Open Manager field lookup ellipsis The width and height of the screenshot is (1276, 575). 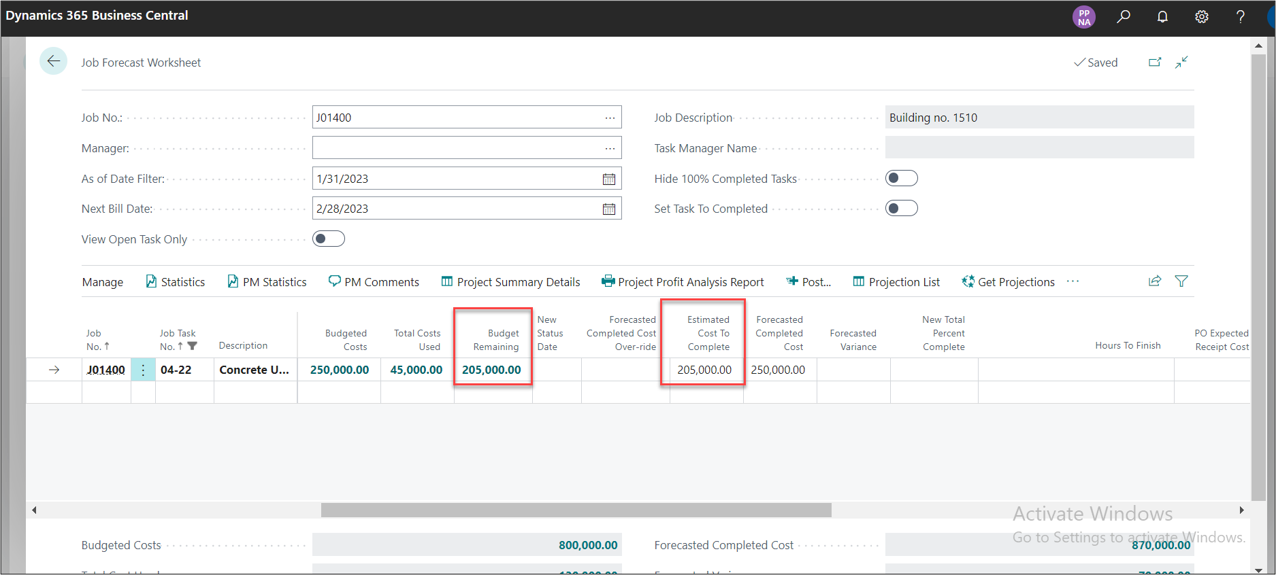(610, 148)
